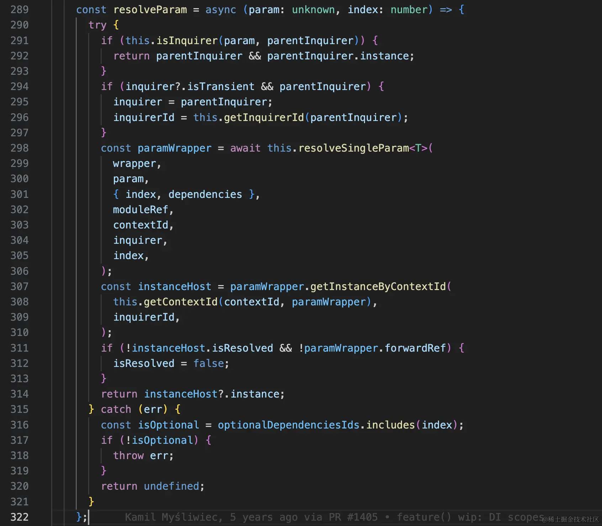
Task: Click the getInquirerId call on line 296
Action: point(264,117)
